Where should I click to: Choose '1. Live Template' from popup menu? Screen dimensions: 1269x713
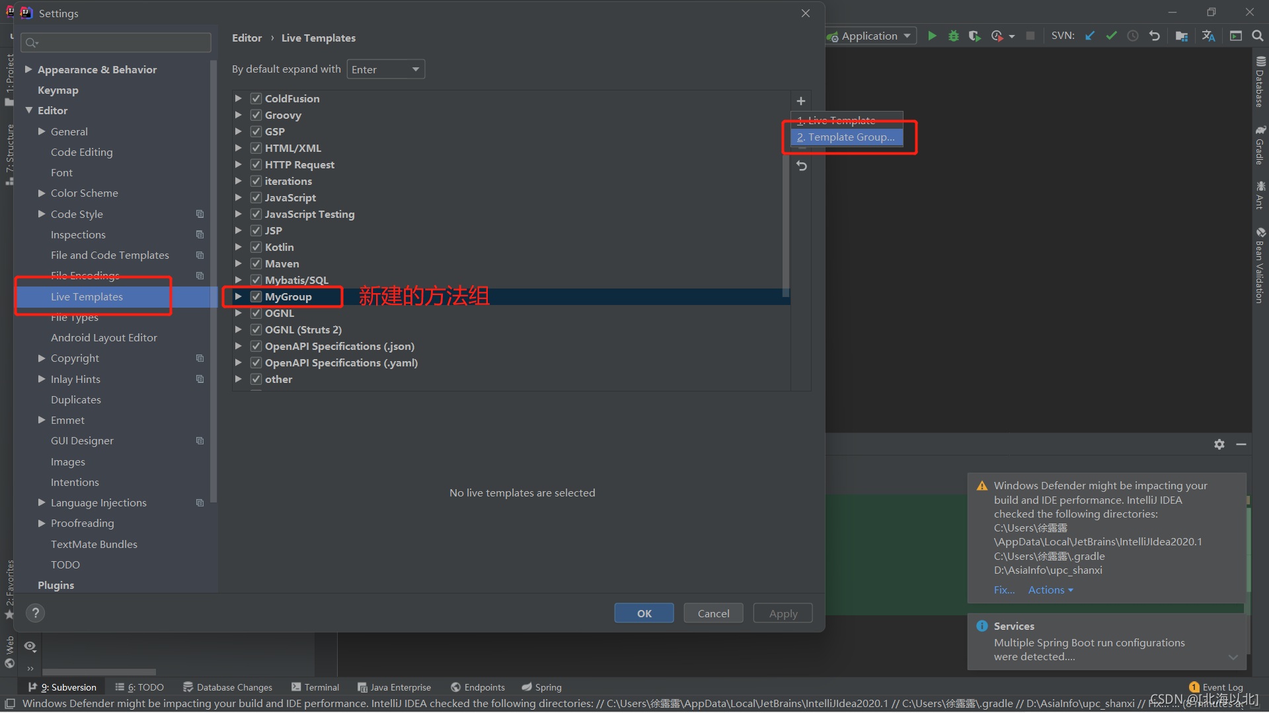pyautogui.click(x=847, y=120)
